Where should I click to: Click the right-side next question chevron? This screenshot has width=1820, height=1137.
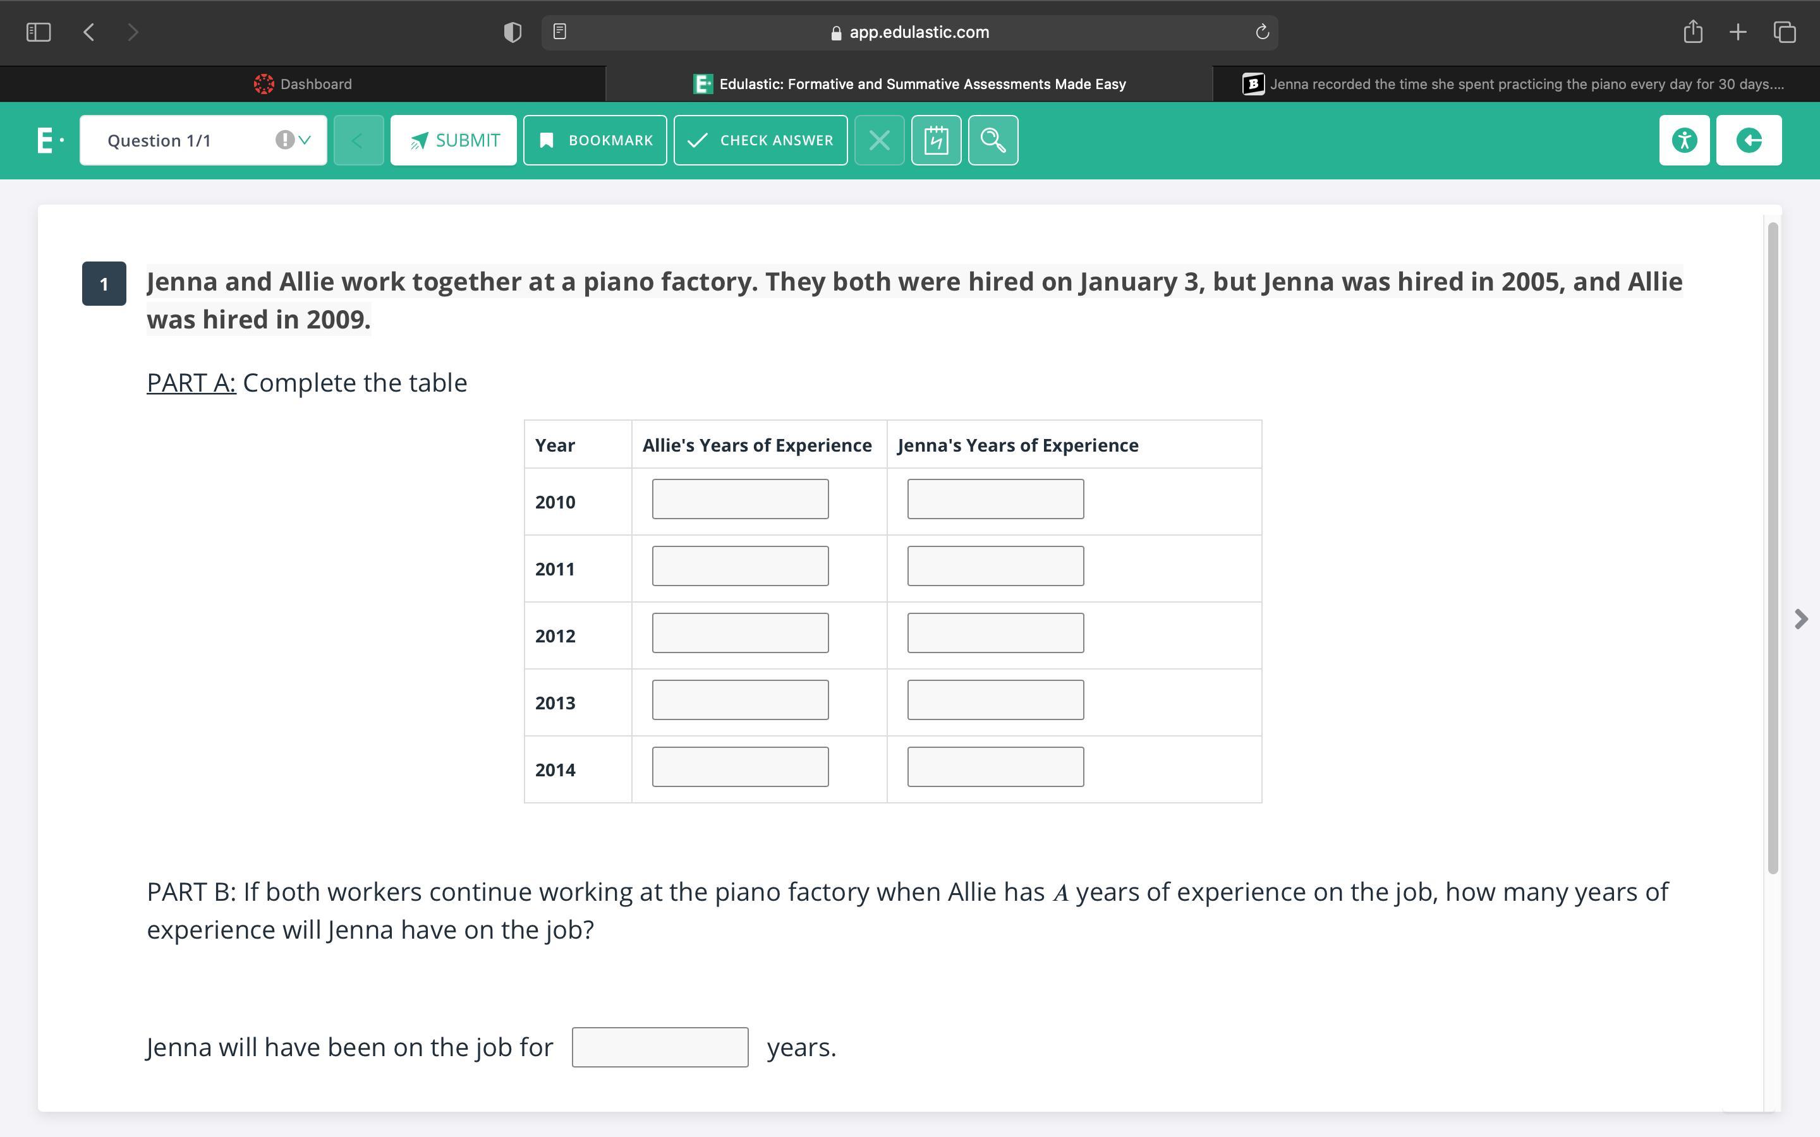coord(1800,619)
